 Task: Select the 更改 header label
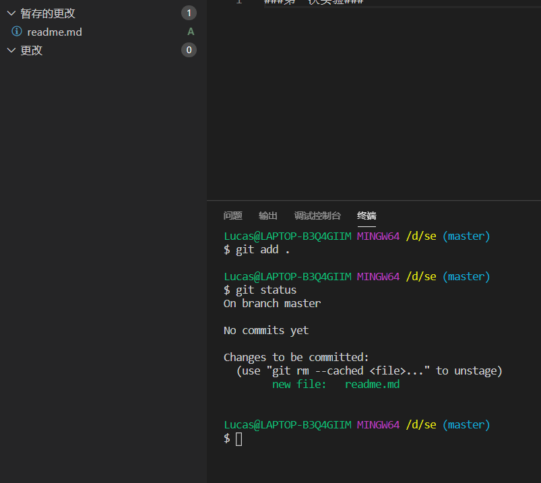point(32,50)
